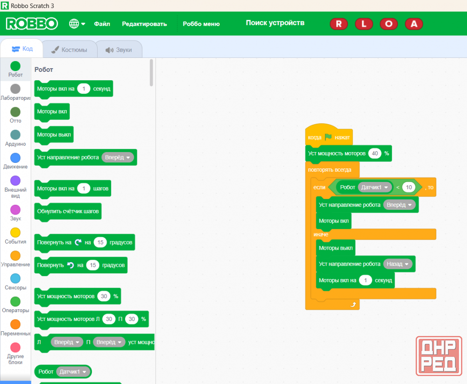467x384 pixels.
Task: Click Поиск устройств button
Action: 275,23
